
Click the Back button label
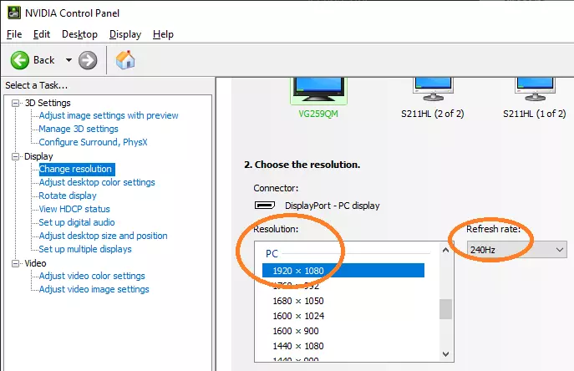pos(44,60)
